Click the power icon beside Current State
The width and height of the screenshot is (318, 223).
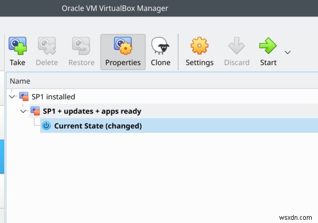point(46,126)
